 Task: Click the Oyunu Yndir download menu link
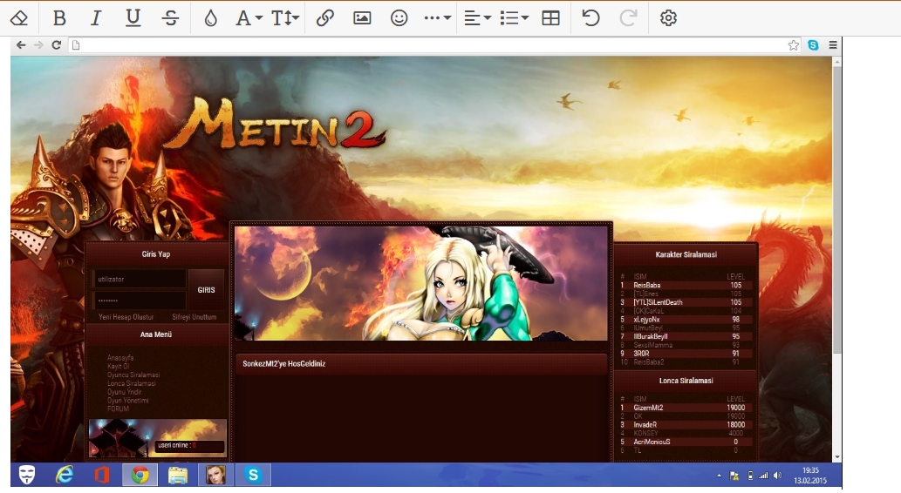coord(124,392)
